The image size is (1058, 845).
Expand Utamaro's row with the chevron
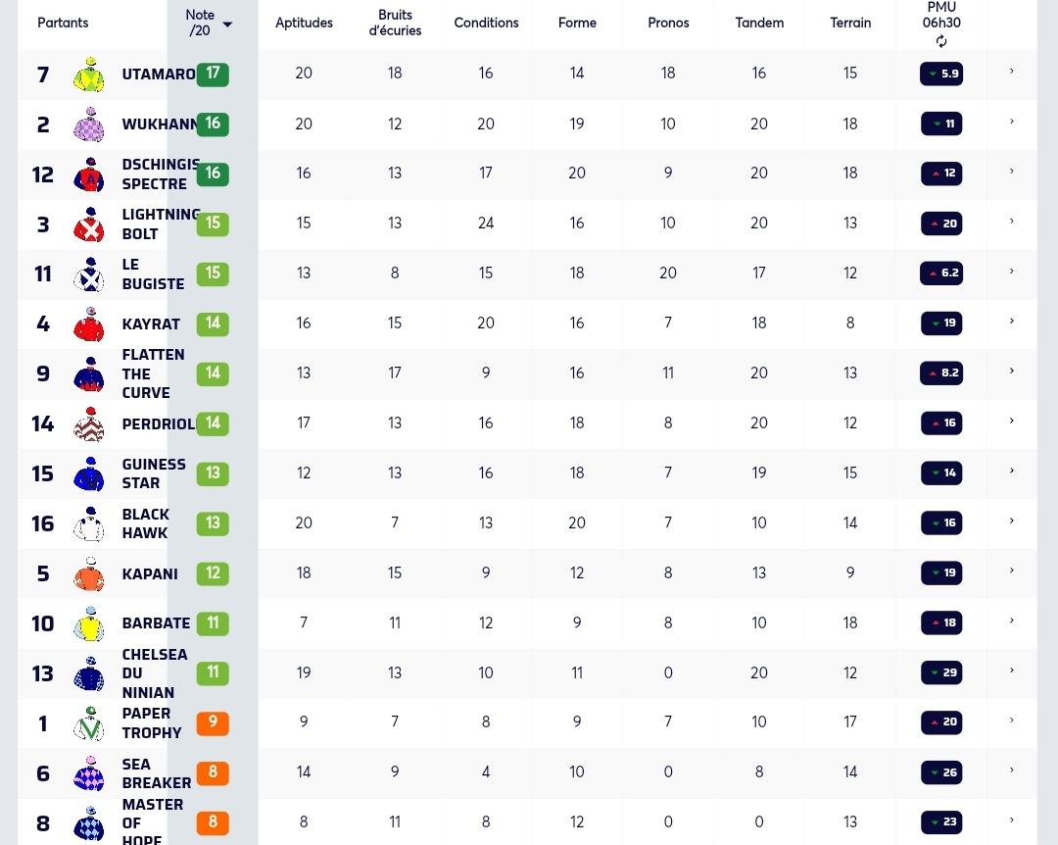[1011, 71]
